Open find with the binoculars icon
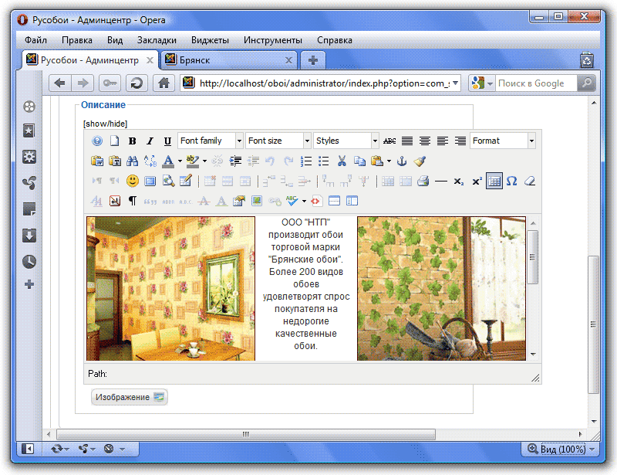Image resolution: width=617 pixels, height=475 pixels. tap(132, 161)
